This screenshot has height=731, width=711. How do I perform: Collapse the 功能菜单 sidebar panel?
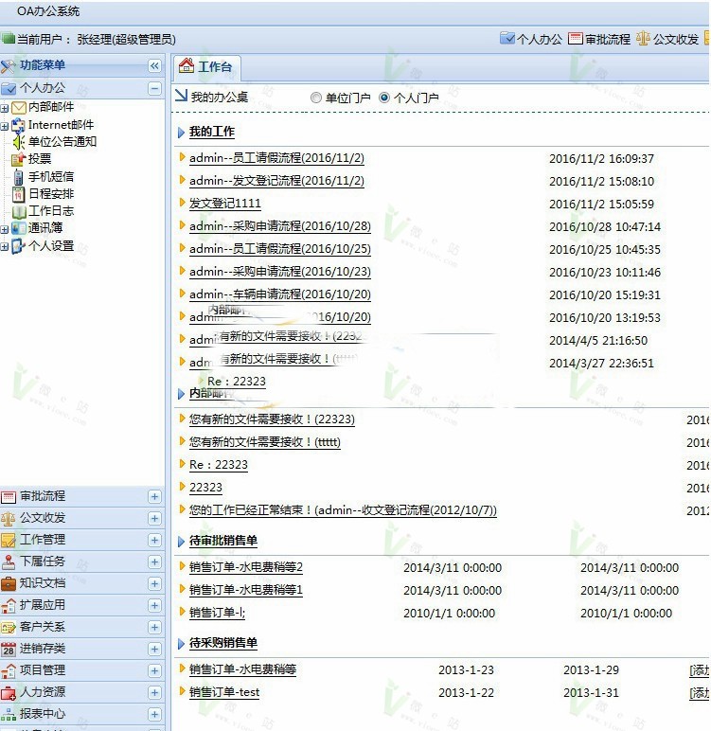(154, 65)
